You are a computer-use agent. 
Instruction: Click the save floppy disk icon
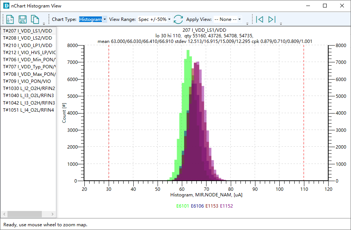22,19
